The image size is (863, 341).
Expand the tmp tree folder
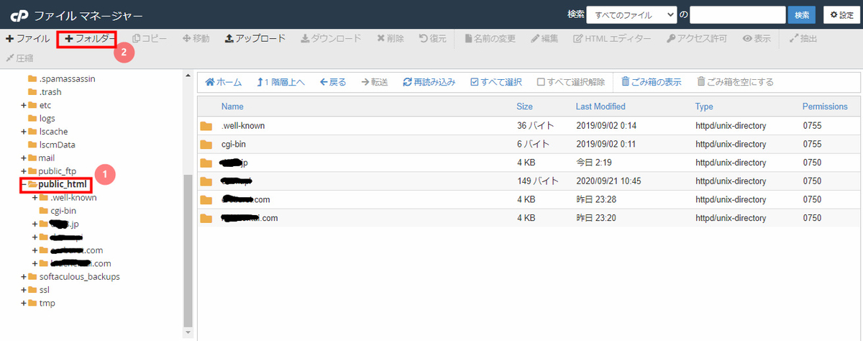click(x=24, y=303)
